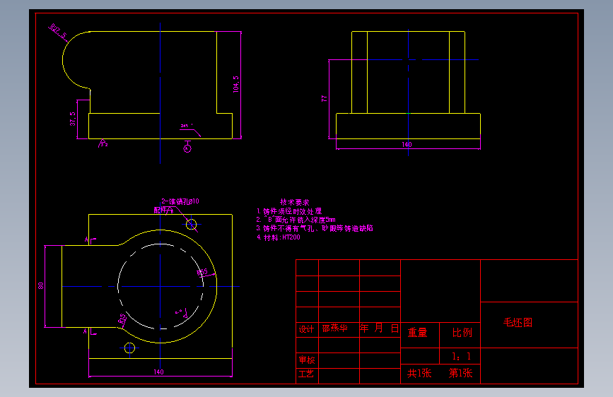Select the 技术要求 heading

click(x=294, y=202)
